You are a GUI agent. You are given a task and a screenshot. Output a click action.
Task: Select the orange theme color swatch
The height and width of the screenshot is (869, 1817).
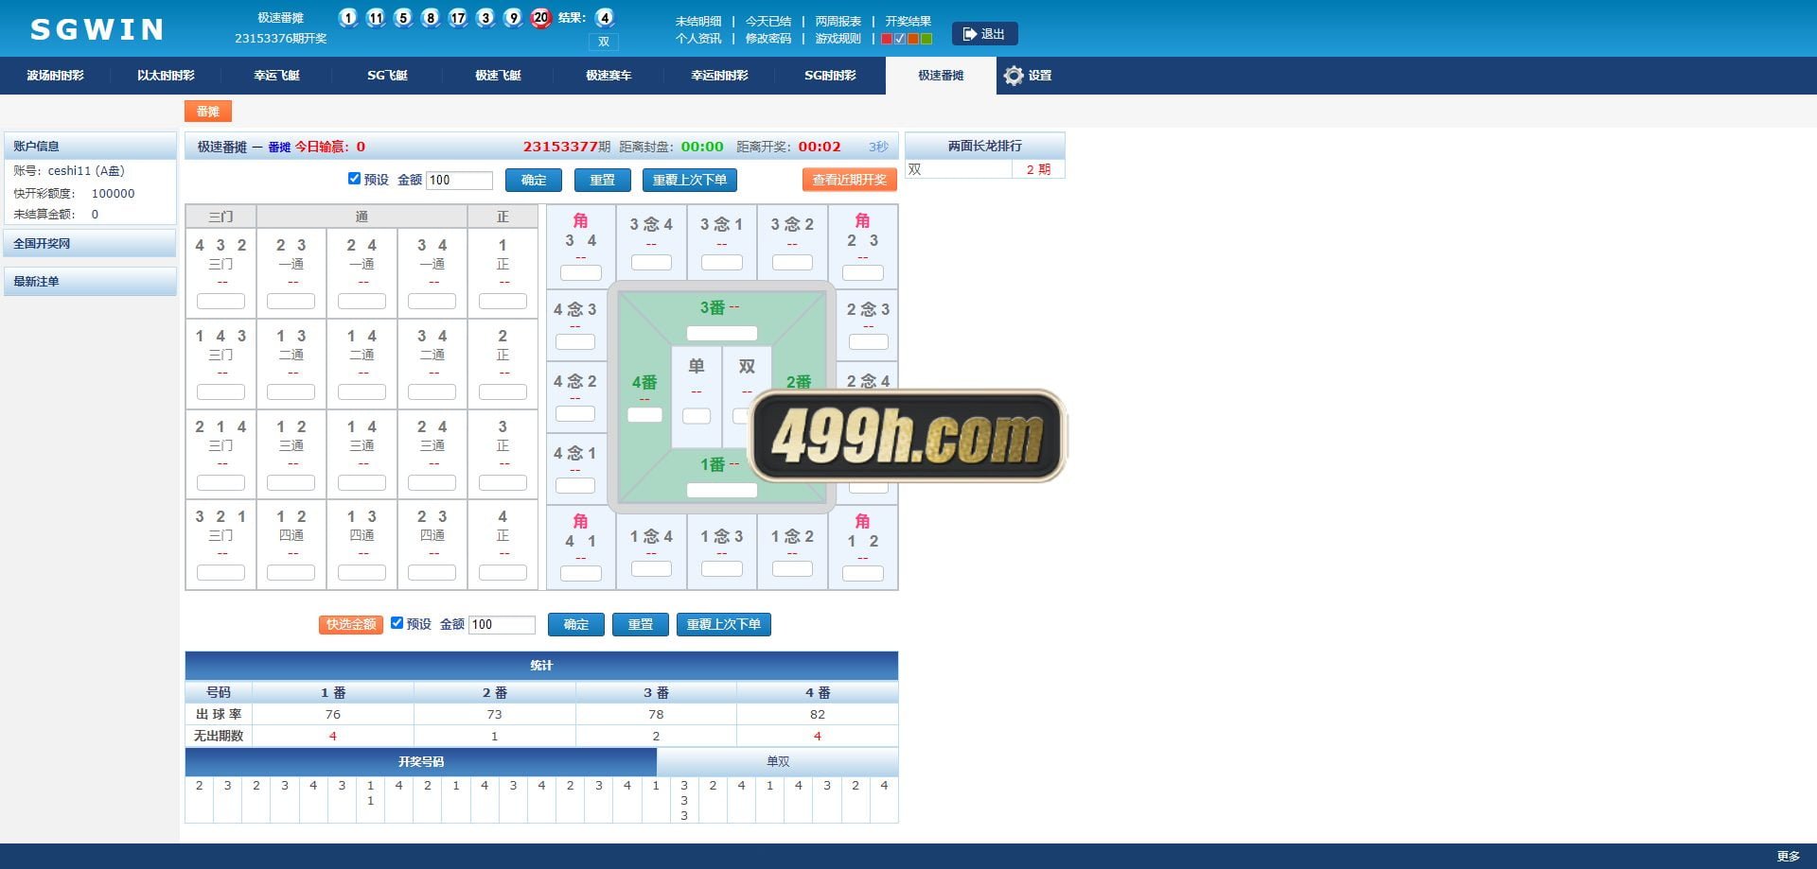pyautogui.click(x=913, y=39)
